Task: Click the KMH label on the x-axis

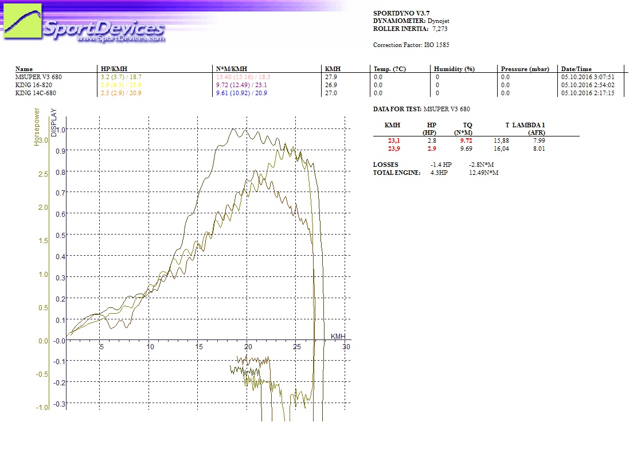Action: click(x=338, y=336)
